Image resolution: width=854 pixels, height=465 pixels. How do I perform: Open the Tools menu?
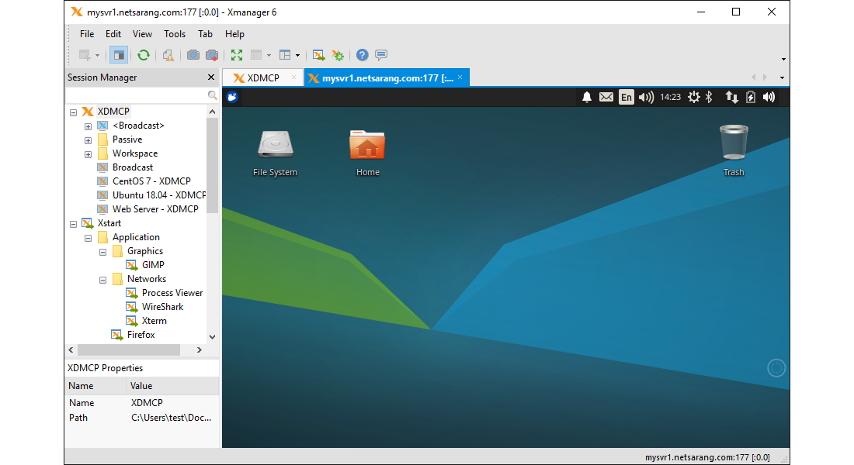click(x=175, y=34)
